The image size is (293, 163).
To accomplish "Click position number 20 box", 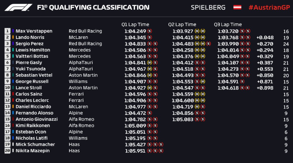I will [7, 151].
